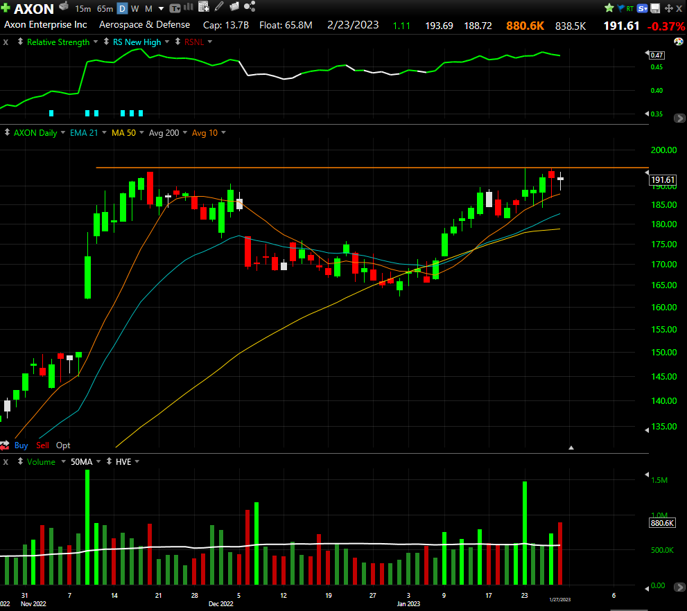Open the Volume indicator dropdown
This screenshot has width=687, height=611.
click(x=64, y=462)
